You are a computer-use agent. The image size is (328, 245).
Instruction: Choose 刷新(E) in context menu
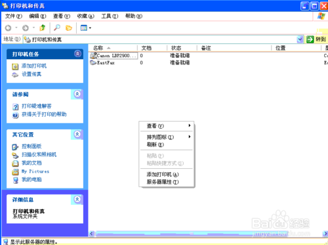pos(167,145)
